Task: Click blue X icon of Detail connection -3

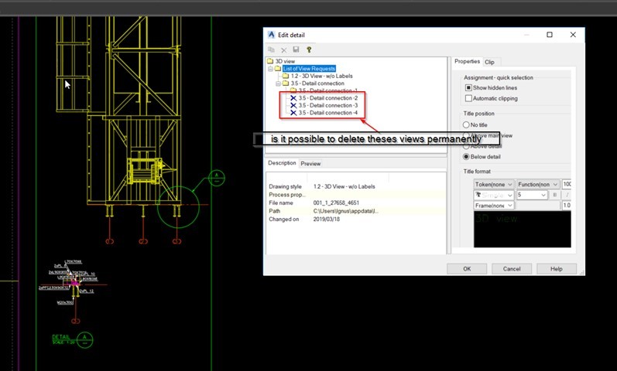Action: [x=293, y=105]
